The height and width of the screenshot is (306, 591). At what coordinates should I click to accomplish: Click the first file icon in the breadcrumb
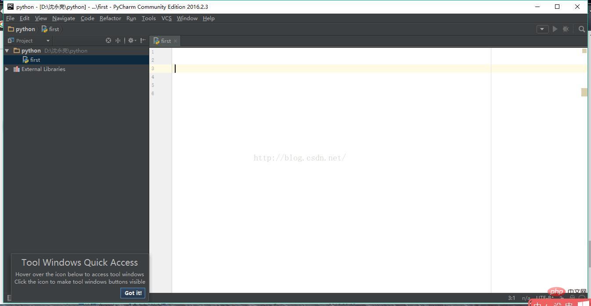click(44, 29)
